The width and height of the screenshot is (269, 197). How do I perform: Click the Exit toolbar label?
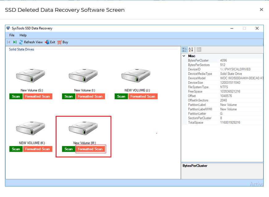click(53, 42)
